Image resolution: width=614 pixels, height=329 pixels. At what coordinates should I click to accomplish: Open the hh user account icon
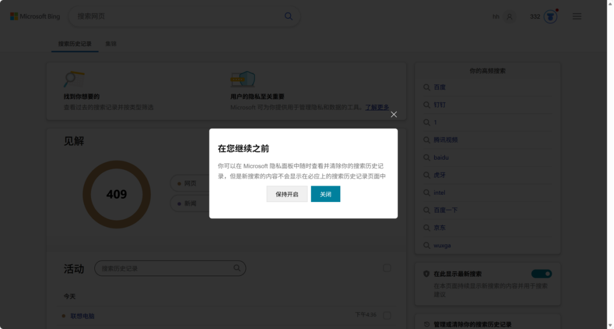(509, 17)
